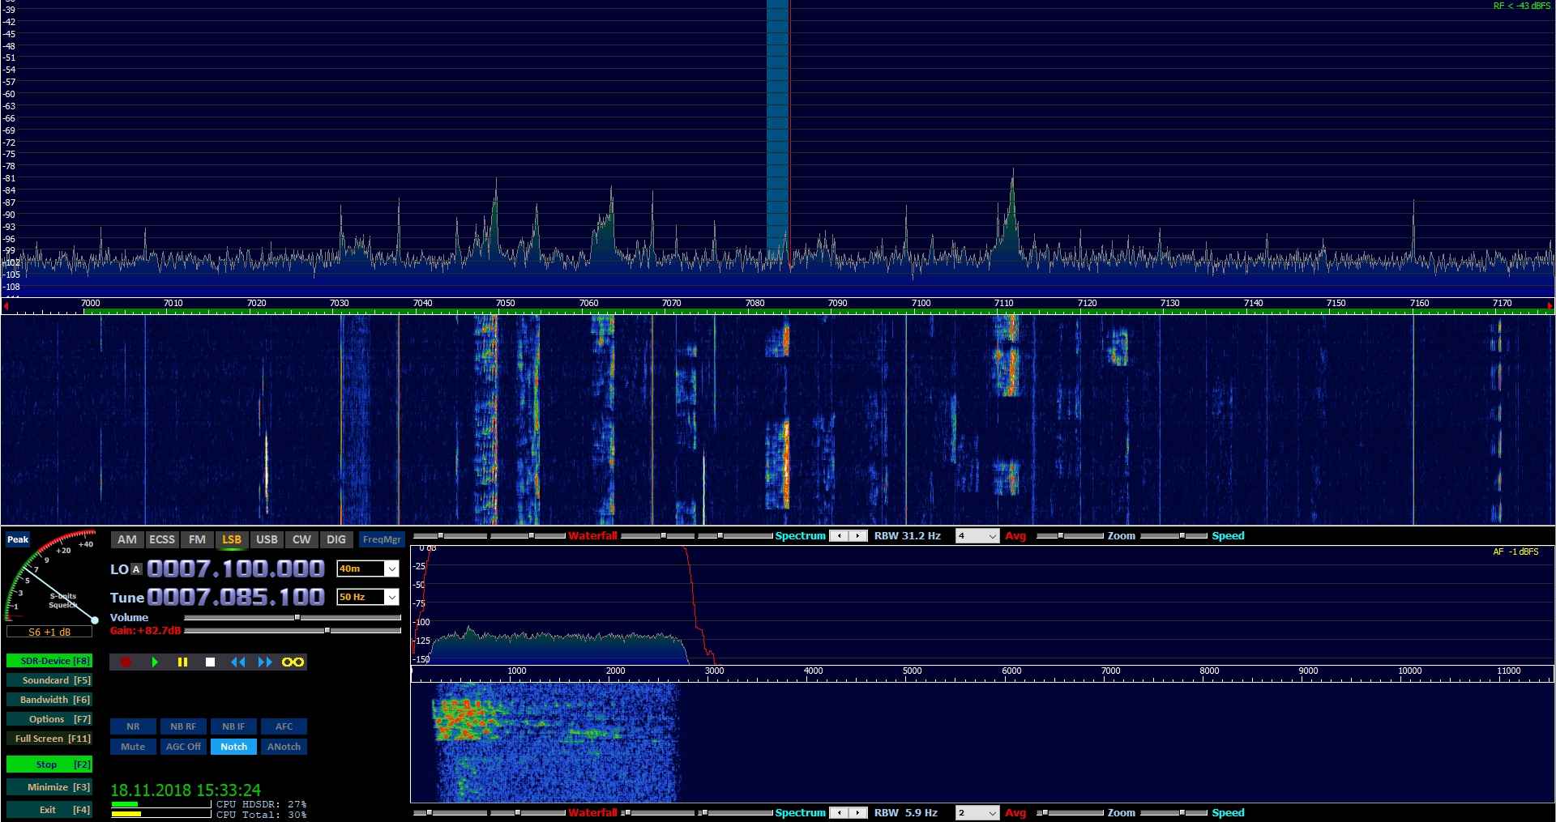Viewport: 1556px width, 822px height.
Task: Click the Gain slider handle
Action: pos(327,630)
